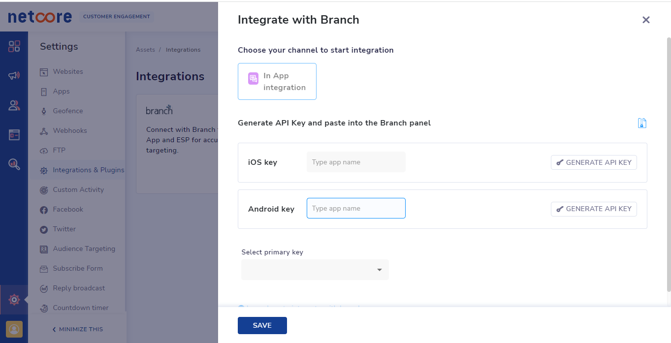Go to Audience Targeting settings
Screen dimensions: 671x343
pos(84,249)
